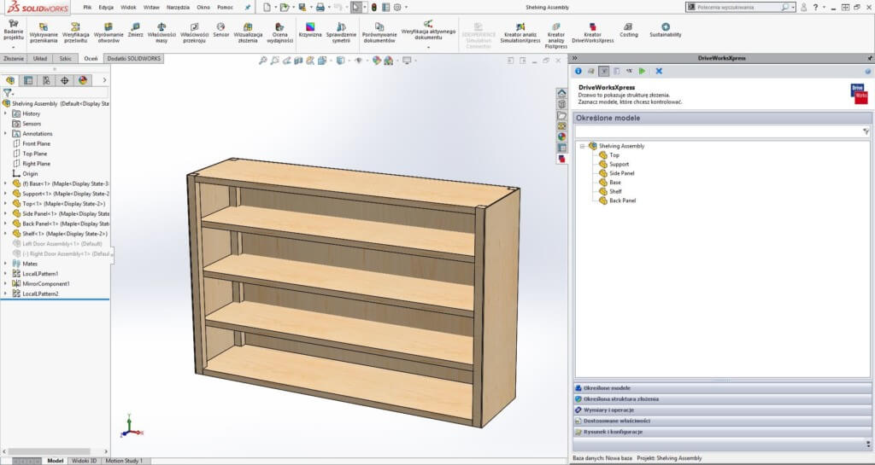Open the Widok menu
This screenshot has height=465, width=875.
[128, 7]
